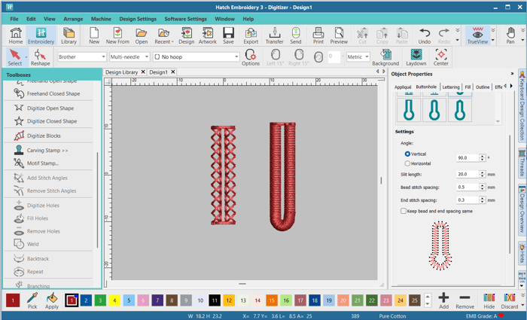The width and height of the screenshot is (527, 320).
Task: Open the Reshape tool
Action: pos(40,57)
